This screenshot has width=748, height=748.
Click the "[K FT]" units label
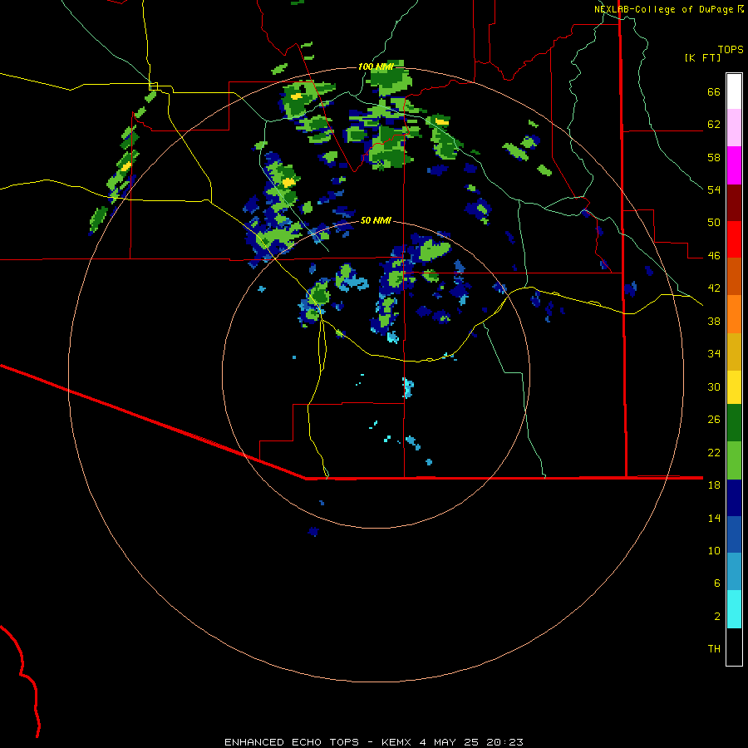tap(702, 57)
